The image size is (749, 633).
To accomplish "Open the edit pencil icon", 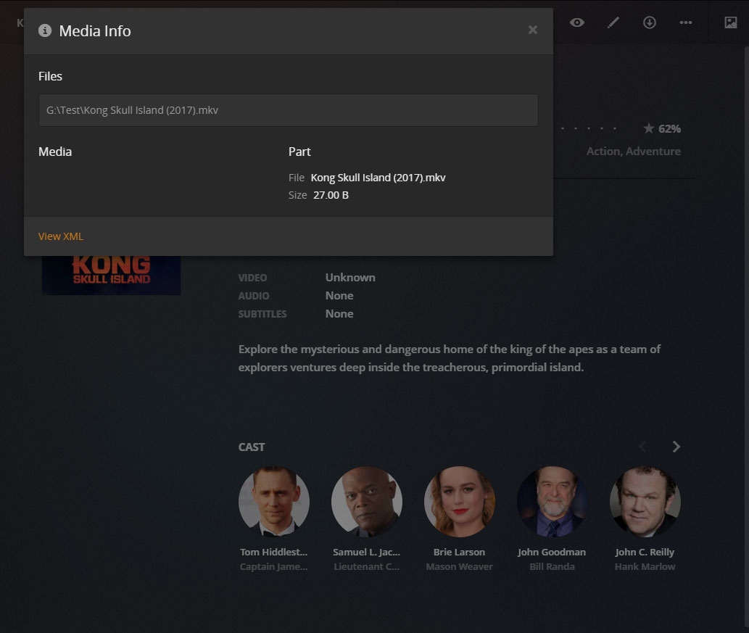I will coord(613,22).
